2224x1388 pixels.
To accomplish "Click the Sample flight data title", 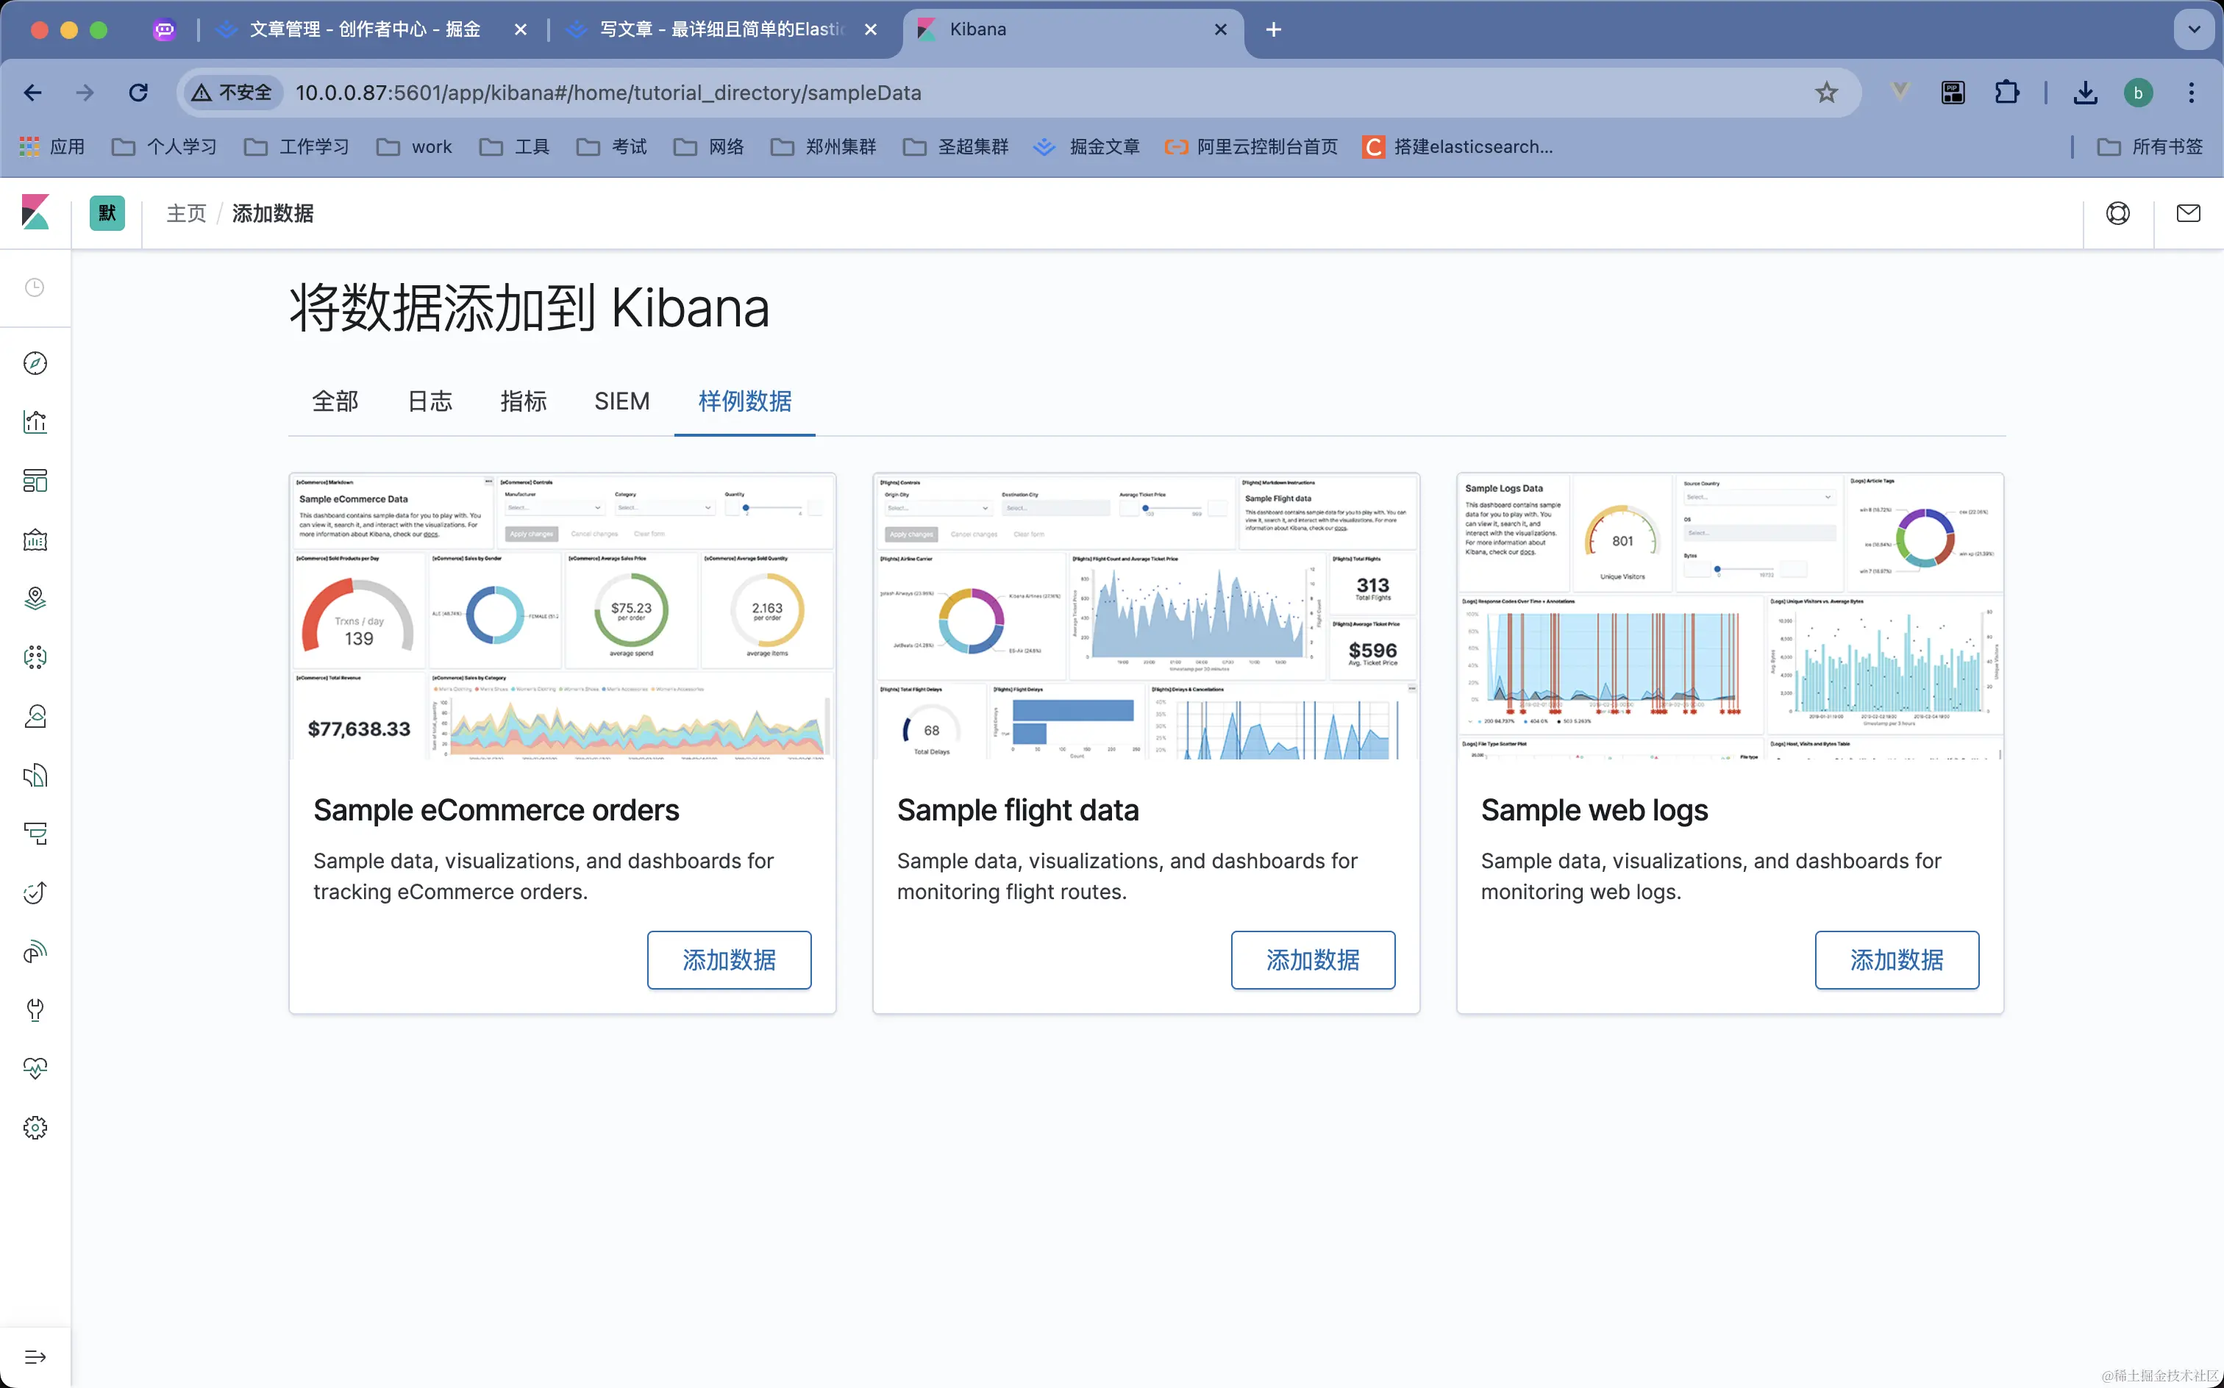I will click(x=1017, y=811).
